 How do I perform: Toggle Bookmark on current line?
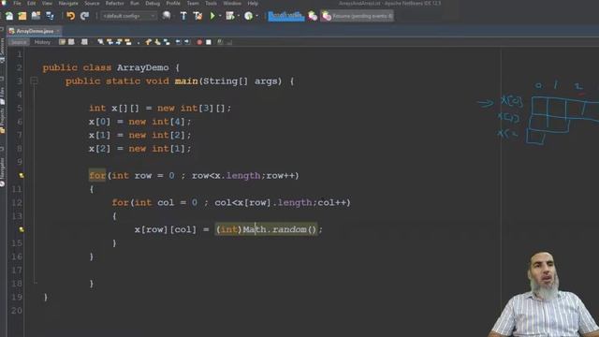(x=167, y=42)
